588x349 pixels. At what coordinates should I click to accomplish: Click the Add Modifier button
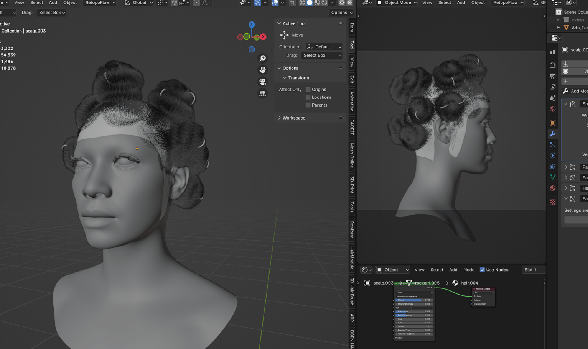[x=575, y=91]
